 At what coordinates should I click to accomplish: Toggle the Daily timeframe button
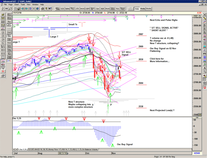tap(137, 9)
